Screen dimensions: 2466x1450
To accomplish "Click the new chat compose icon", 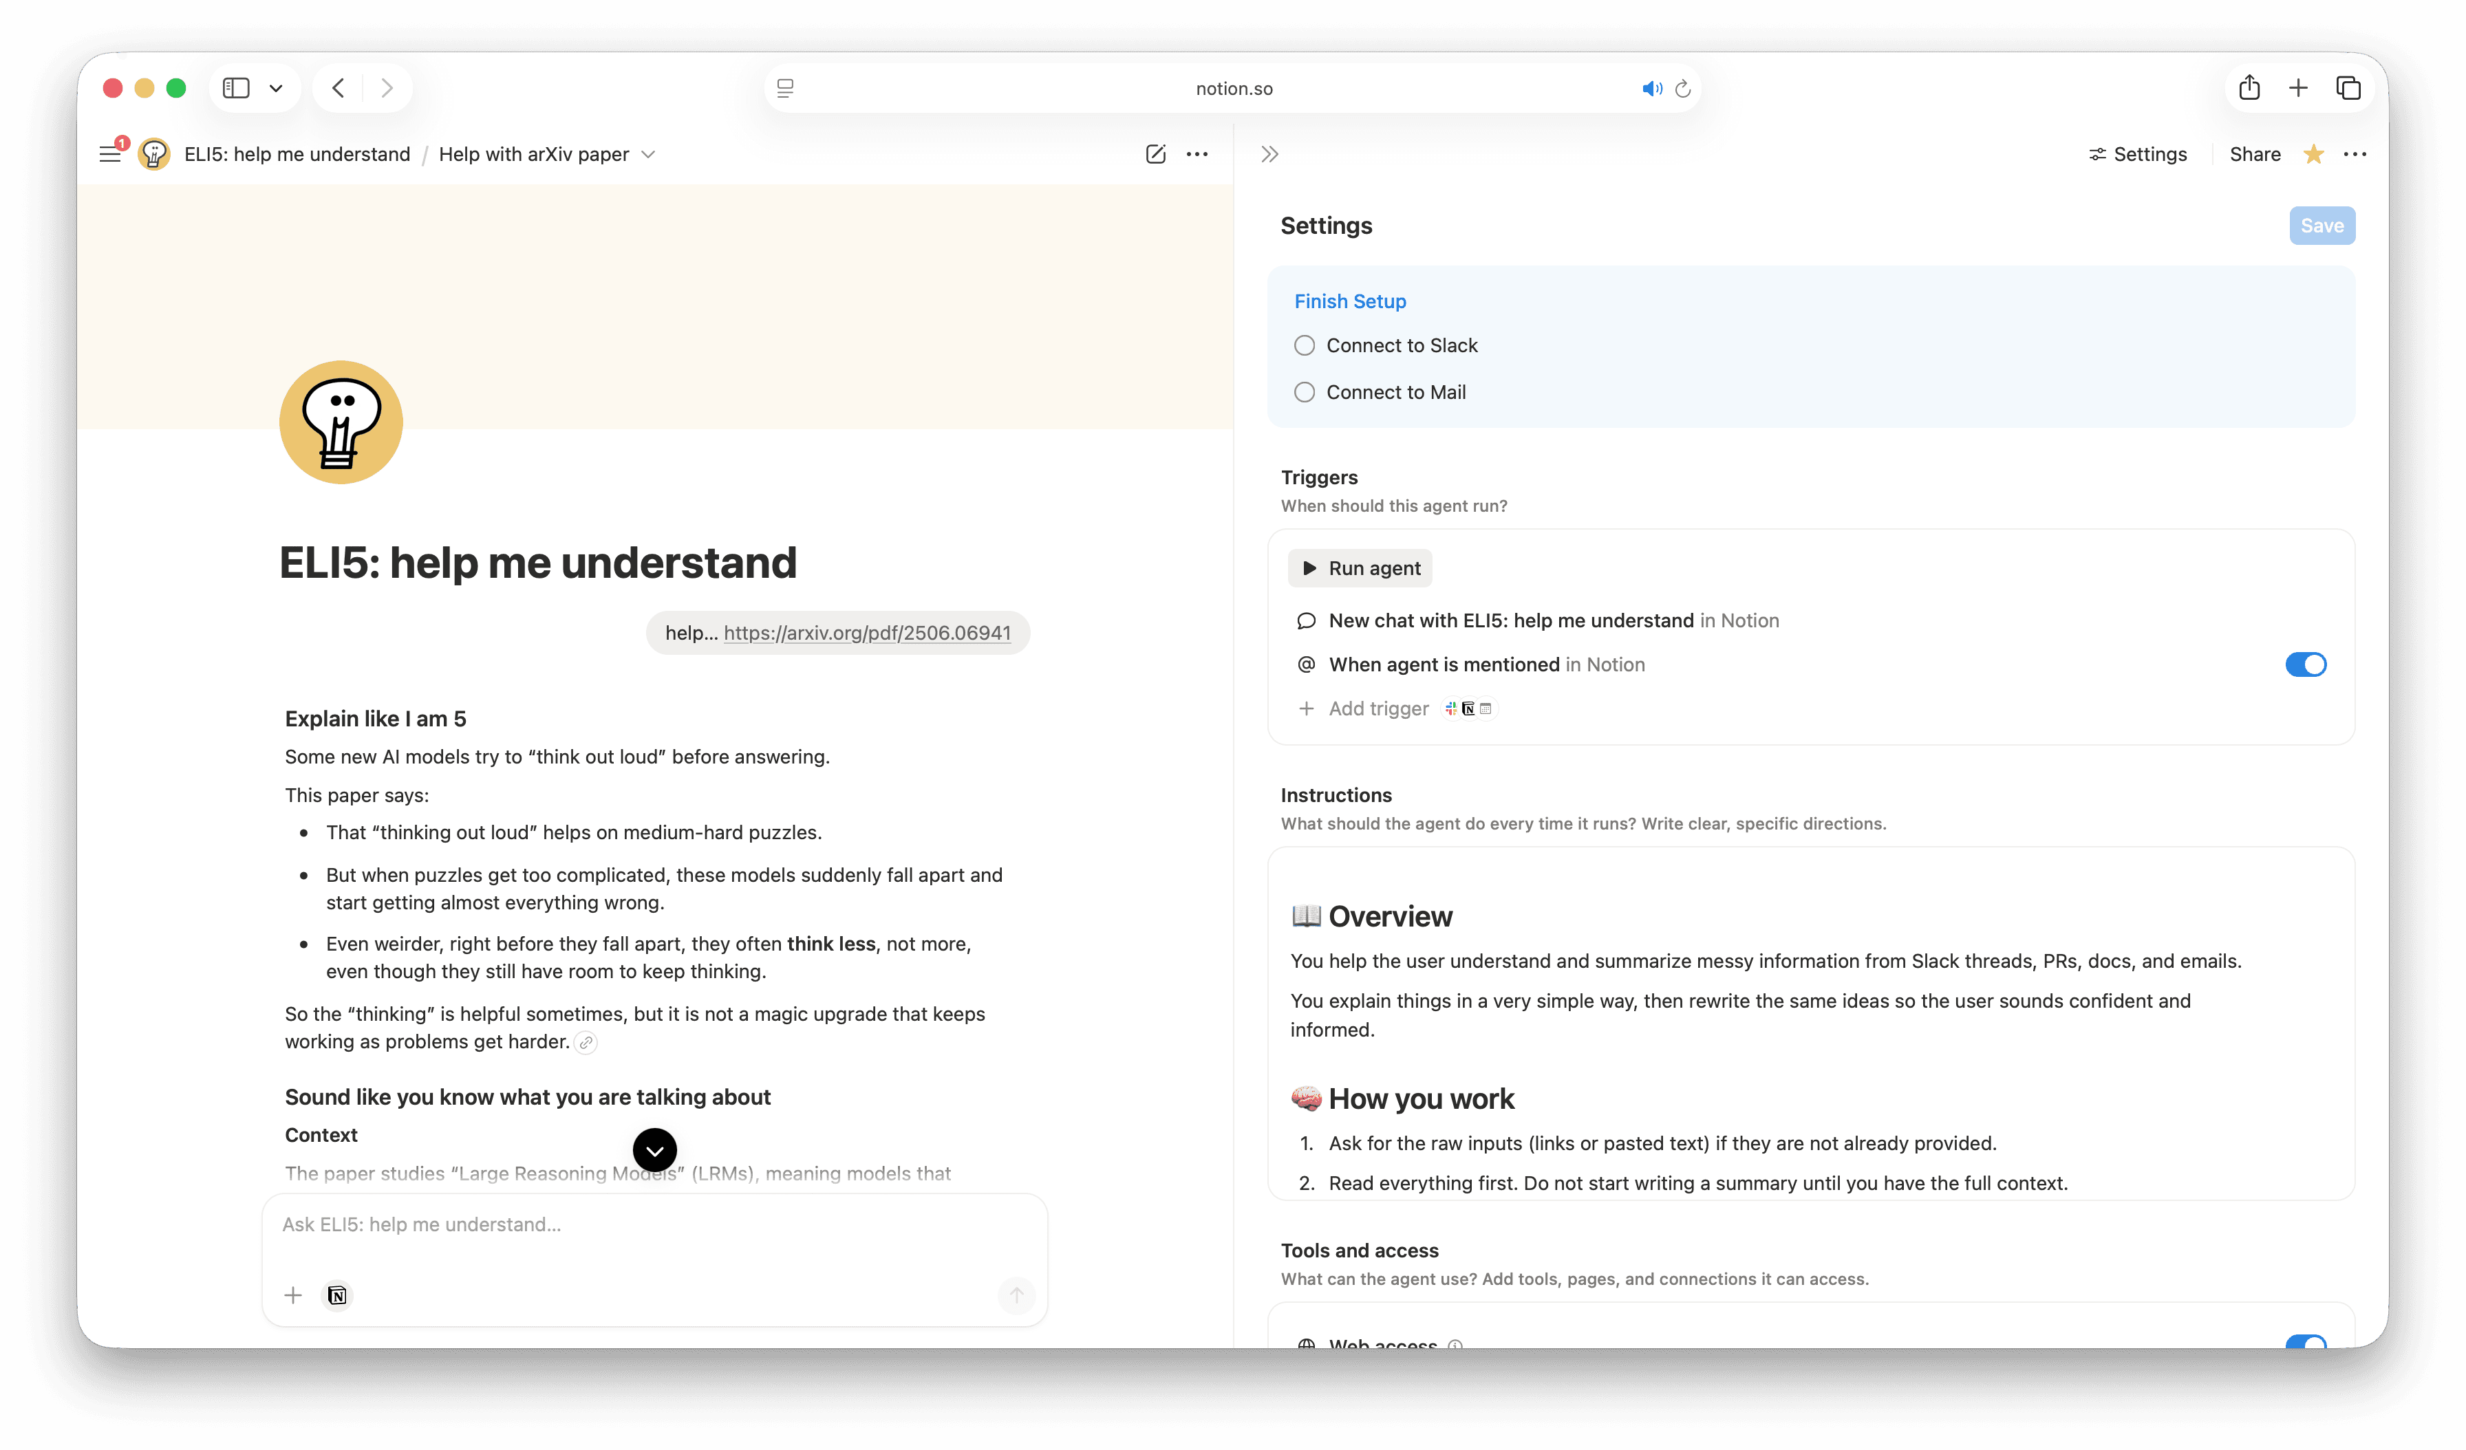I will [x=1155, y=153].
